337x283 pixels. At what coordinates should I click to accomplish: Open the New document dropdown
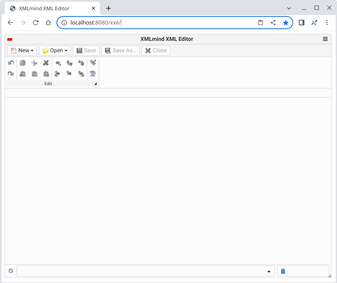pos(22,50)
